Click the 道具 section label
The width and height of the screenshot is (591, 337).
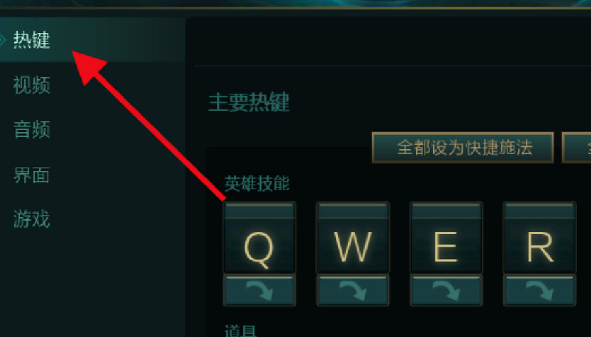[x=240, y=331]
